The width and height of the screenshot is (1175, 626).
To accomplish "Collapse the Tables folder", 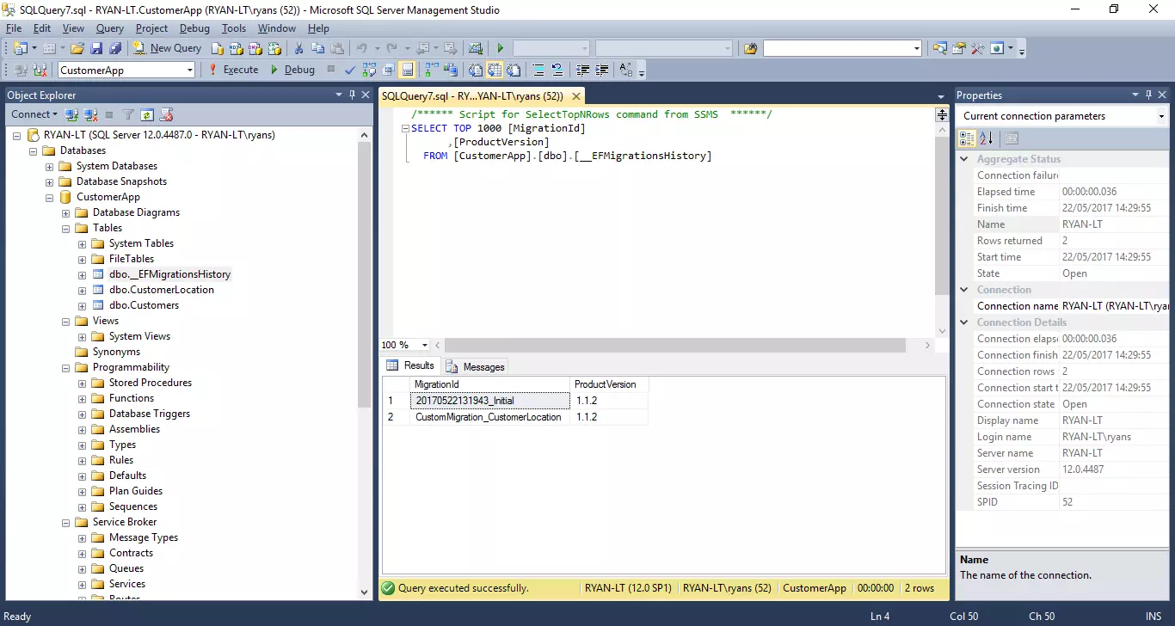I will tap(65, 228).
